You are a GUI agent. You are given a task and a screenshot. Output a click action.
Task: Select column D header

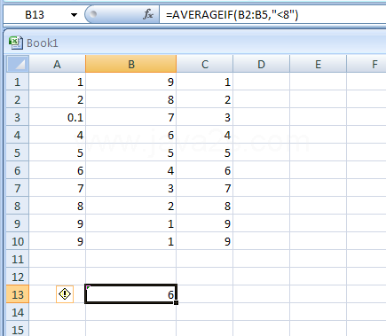point(261,64)
